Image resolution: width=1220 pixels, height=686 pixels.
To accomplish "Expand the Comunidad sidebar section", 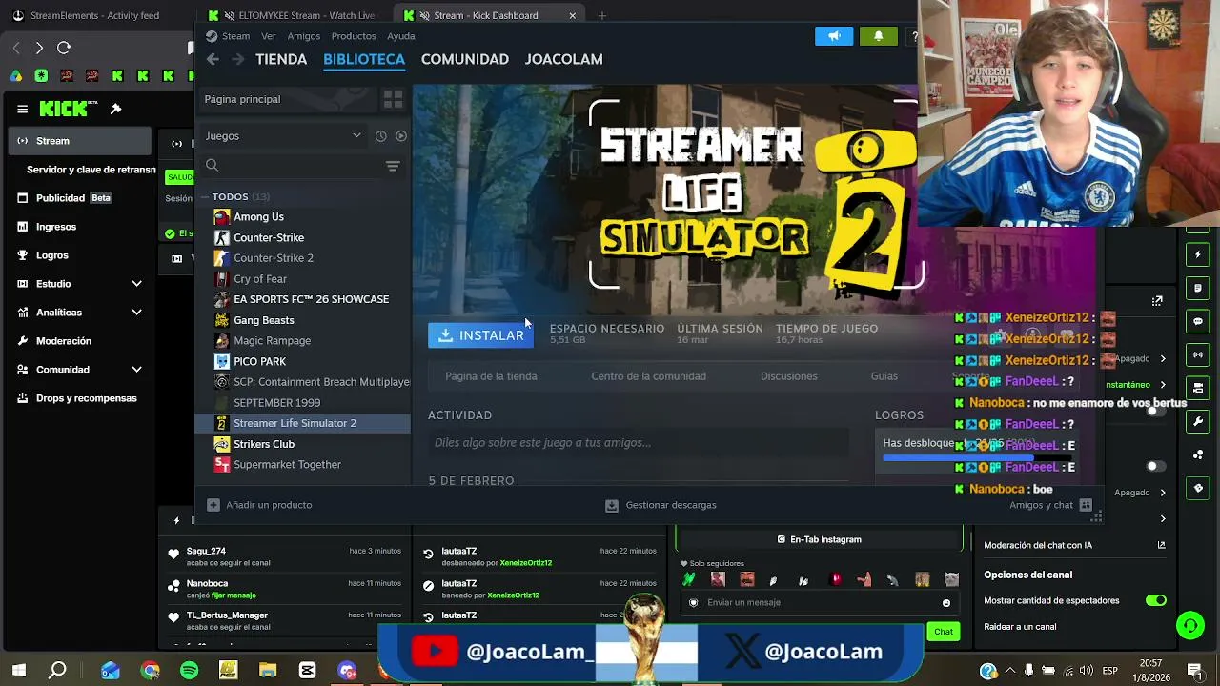I will [x=136, y=370].
